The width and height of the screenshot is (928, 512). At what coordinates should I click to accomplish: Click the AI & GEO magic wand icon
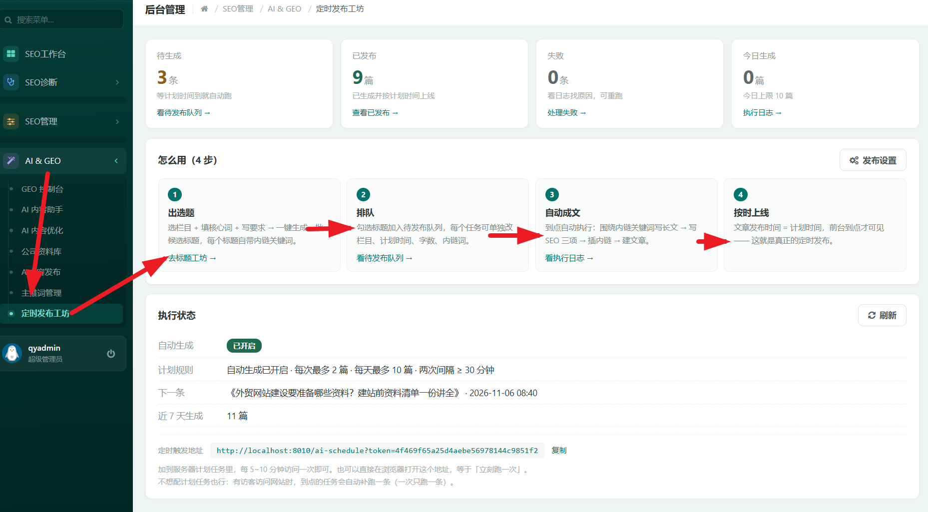tap(11, 161)
